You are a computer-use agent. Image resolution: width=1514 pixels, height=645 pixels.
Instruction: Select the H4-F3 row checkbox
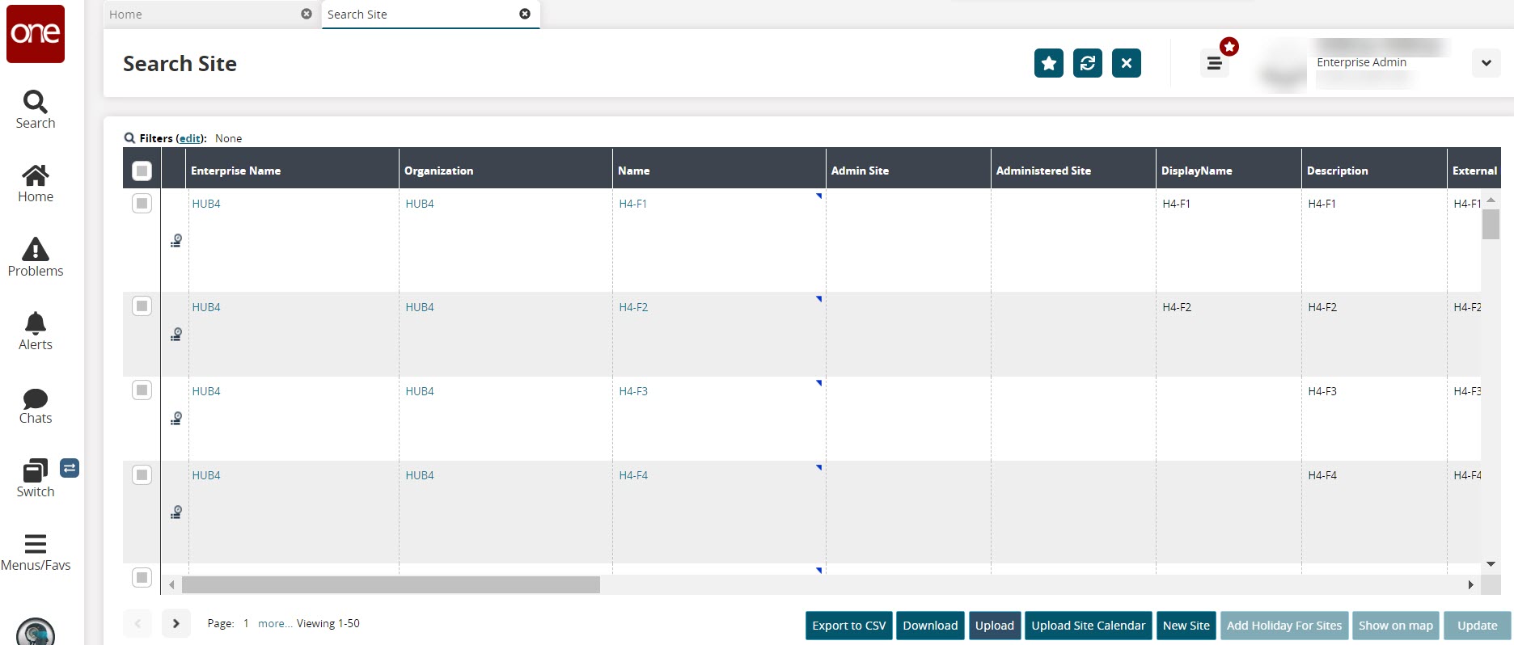pos(142,390)
